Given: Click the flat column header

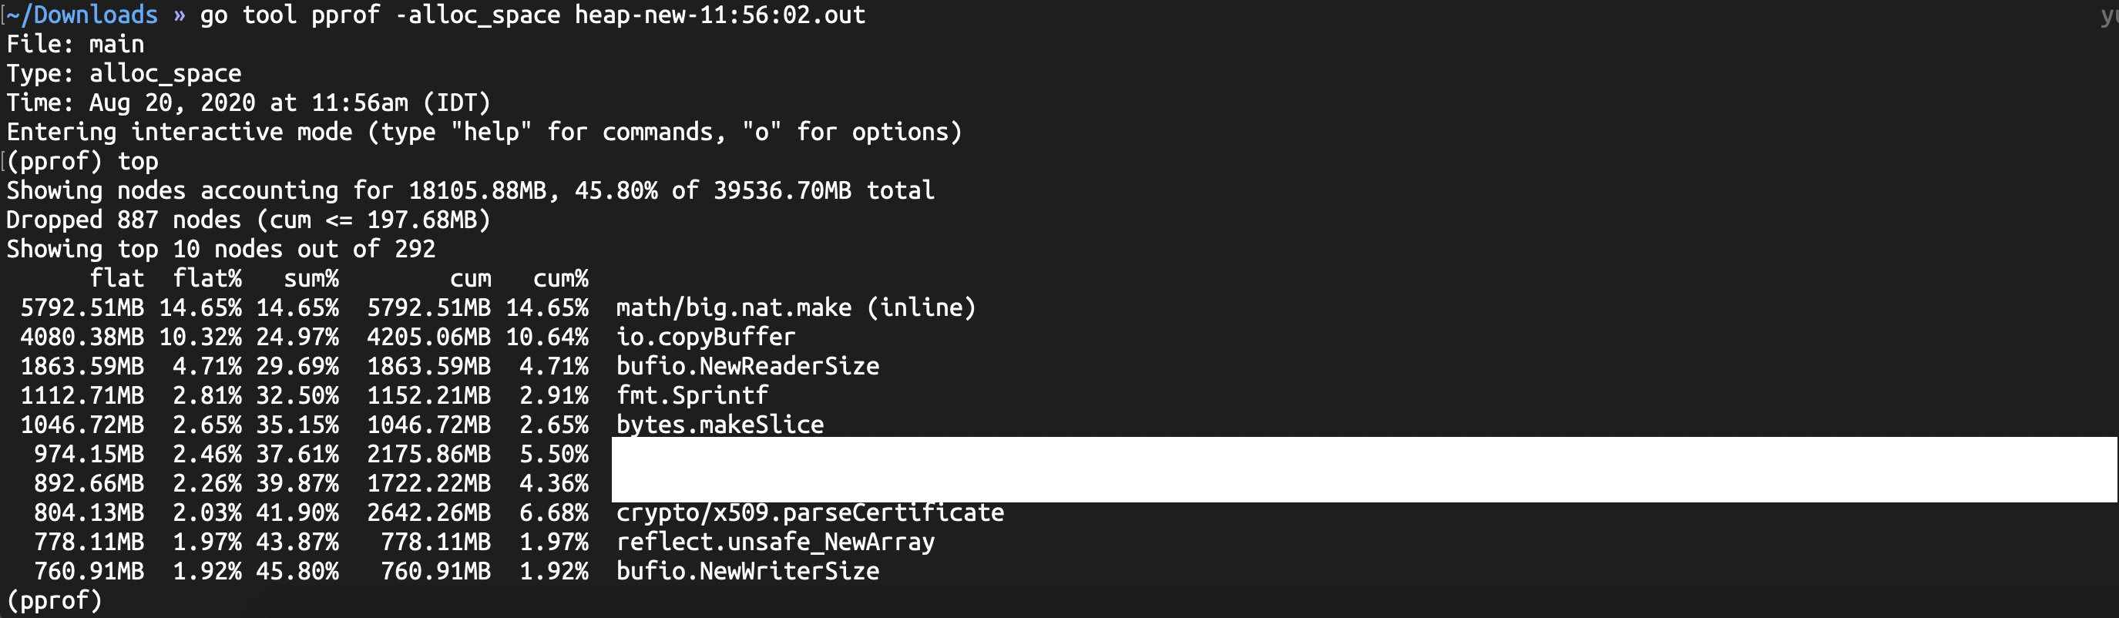Looking at the screenshot, I should (117, 278).
